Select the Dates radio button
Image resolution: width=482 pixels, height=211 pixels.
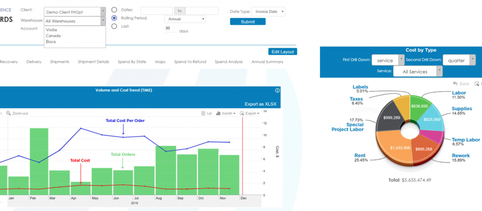[x=114, y=10]
